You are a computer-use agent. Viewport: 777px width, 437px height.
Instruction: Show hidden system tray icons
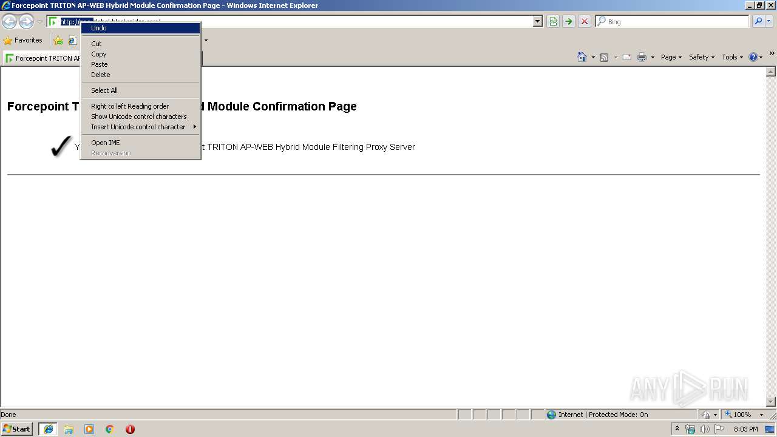point(677,429)
